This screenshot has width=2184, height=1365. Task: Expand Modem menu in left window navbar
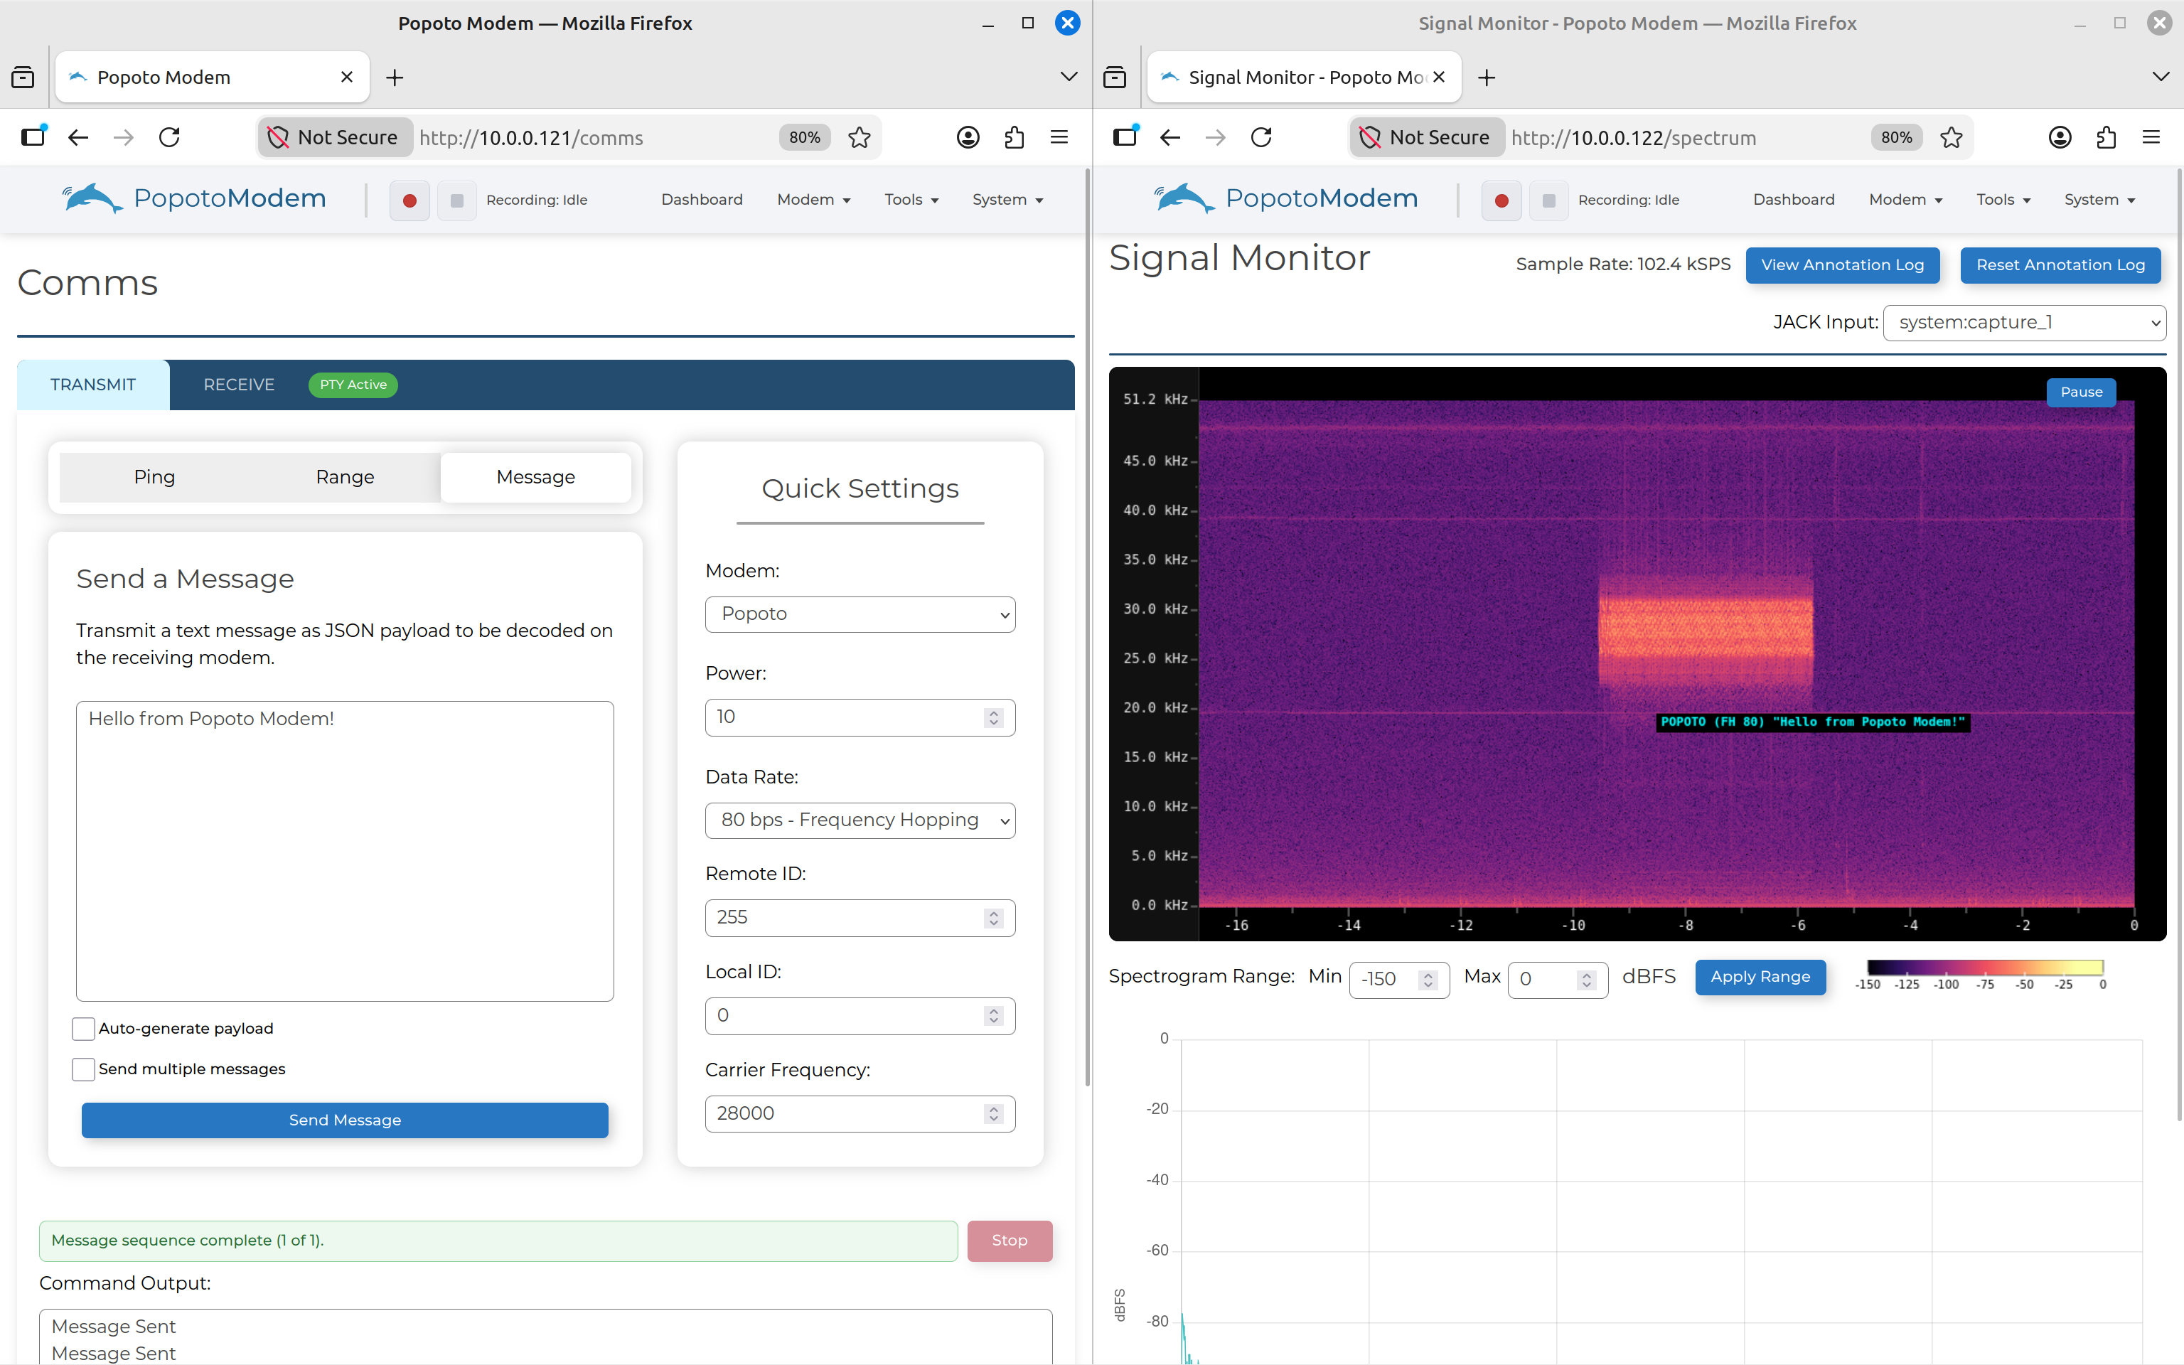click(814, 200)
